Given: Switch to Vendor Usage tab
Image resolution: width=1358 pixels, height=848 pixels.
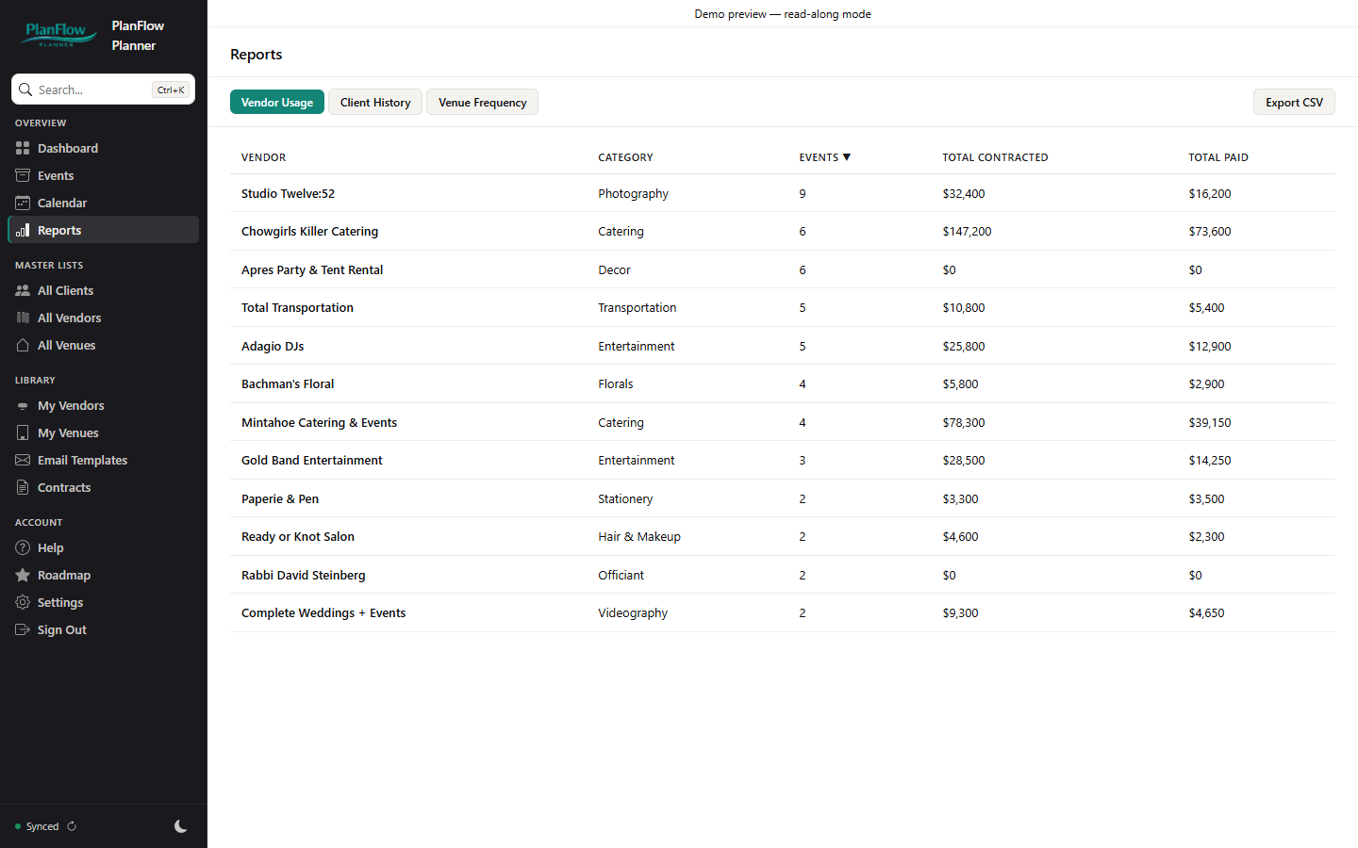Looking at the screenshot, I should pyautogui.click(x=277, y=102).
